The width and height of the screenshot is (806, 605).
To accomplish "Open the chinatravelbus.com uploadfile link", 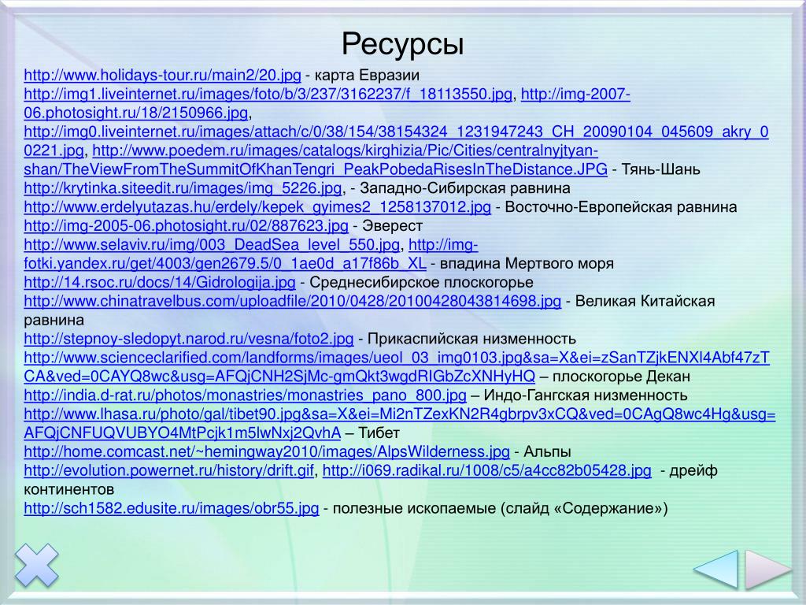I will pyautogui.click(x=292, y=301).
